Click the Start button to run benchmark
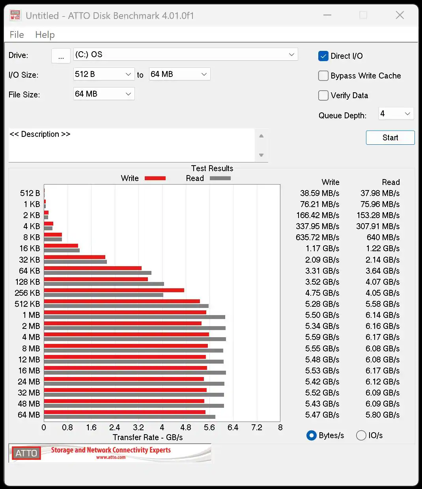Image resolution: width=422 pixels, height=489 pixels. [x=390, y=138]
